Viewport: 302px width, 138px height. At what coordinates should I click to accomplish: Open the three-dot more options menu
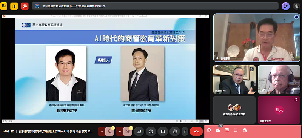185,132
